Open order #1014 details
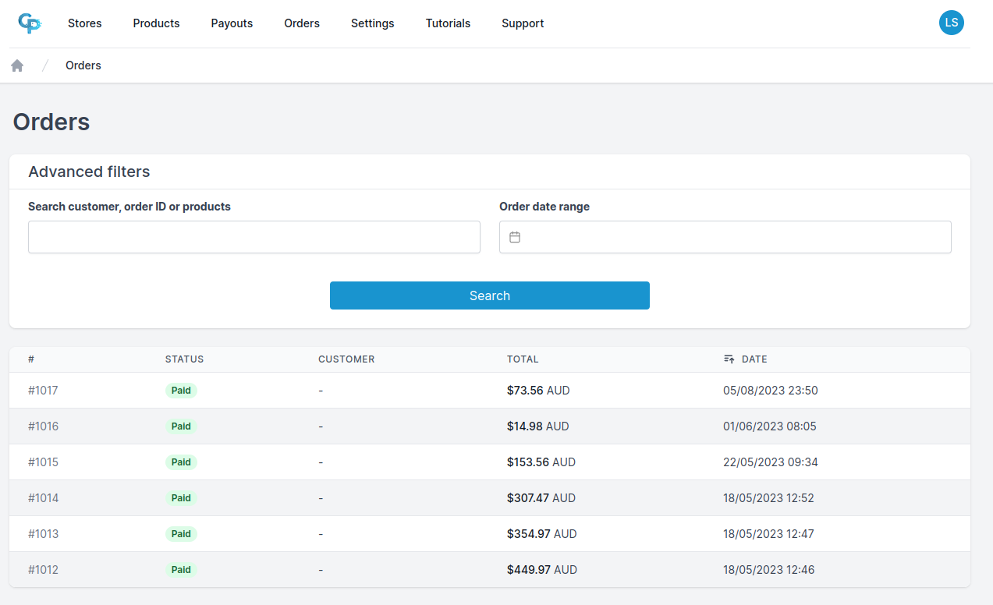The width and height of the screenshot is (993, 605). (43, 497)
